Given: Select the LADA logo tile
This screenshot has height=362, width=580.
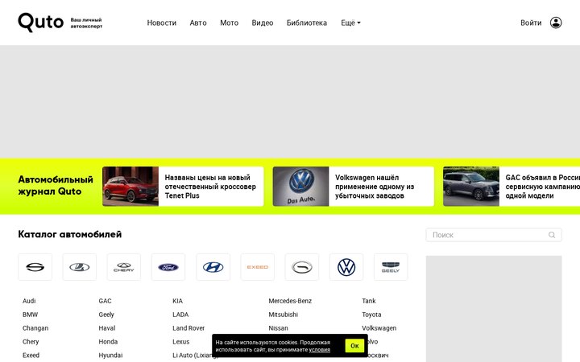Looking at the screenshot, I should pos(80,267).
